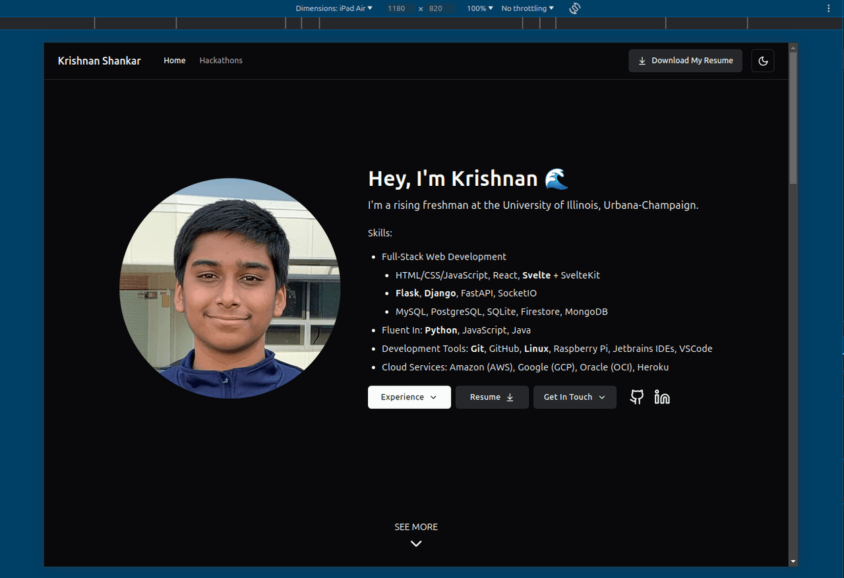The image size is (844, 578).
Task: Open the Hackathons nav link
Action: point(221,61)
